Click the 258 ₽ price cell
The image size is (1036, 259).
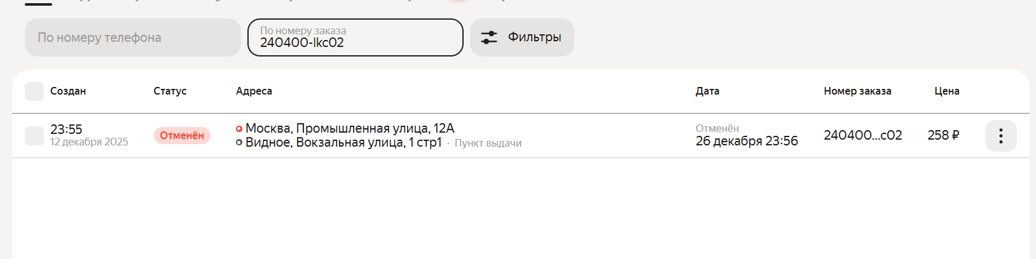pos(943,135)
